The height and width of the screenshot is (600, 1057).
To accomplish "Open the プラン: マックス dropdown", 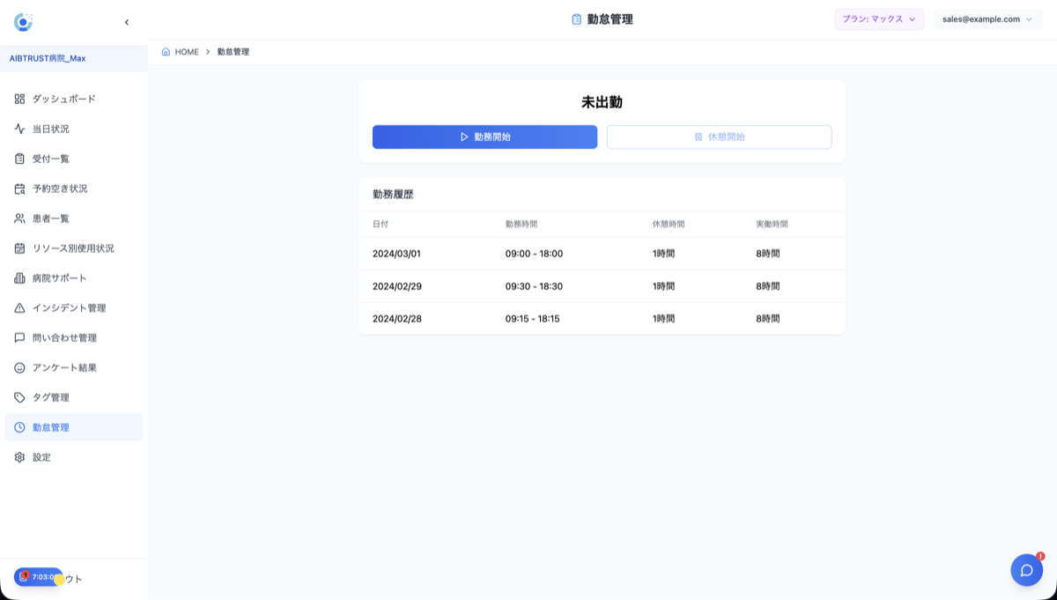I will point(878,19).
